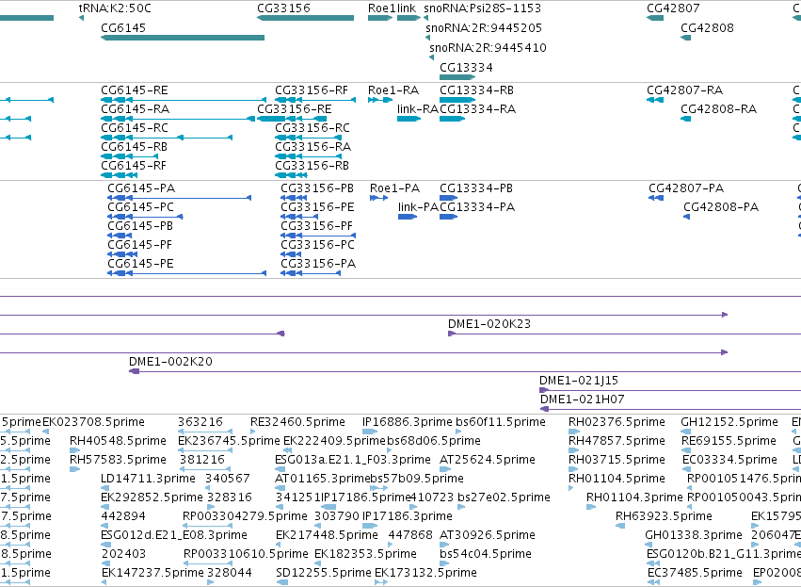Open protein CG13334-PB

tap(476, 188)
